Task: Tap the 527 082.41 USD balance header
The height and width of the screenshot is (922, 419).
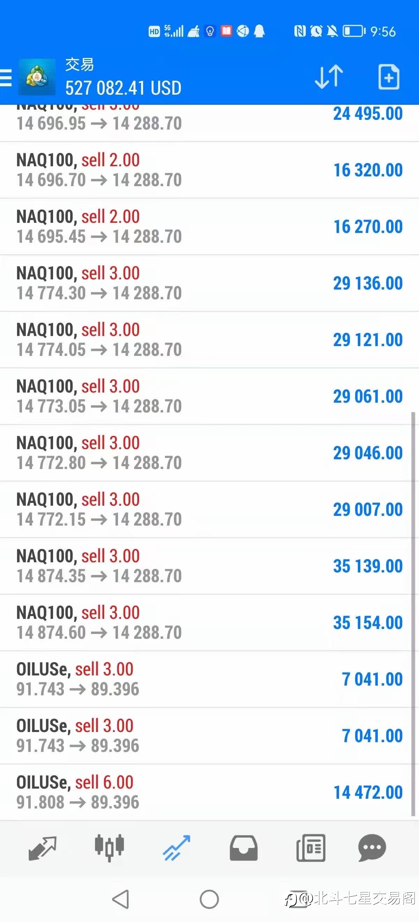Action: [124, 88]
